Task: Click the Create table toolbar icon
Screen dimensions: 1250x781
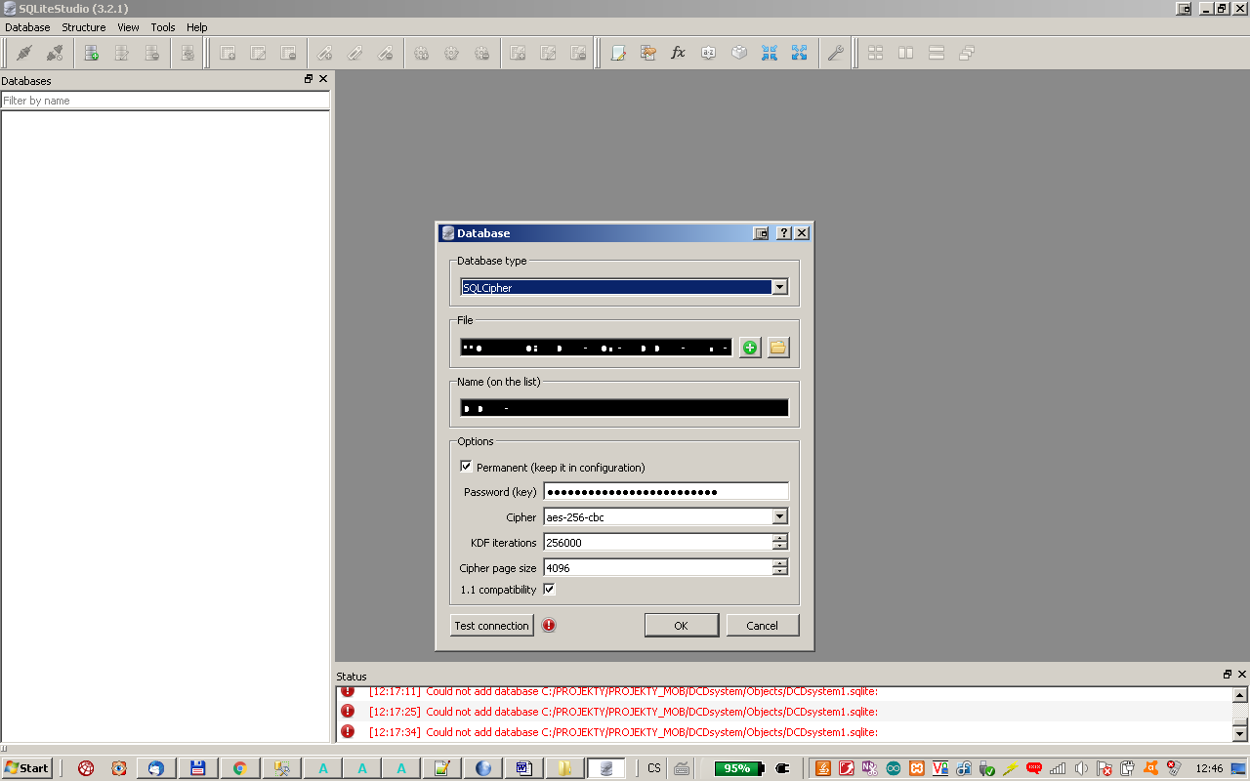Action: (x=228, y=53)
